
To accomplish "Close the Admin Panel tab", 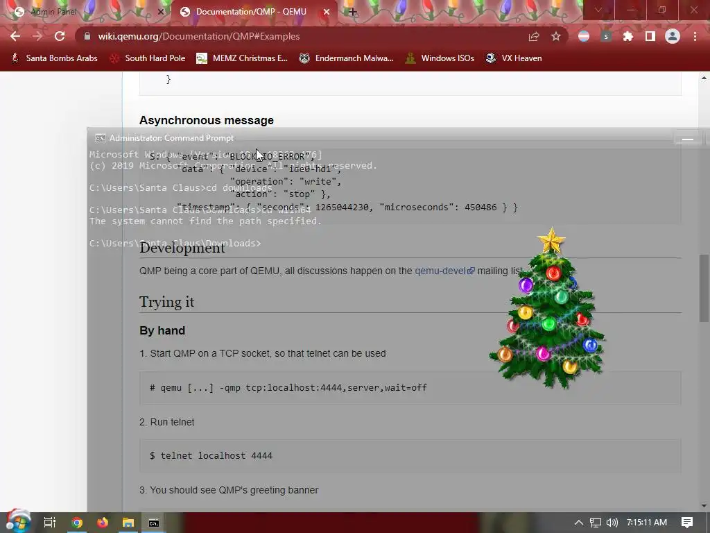I will [160, 12].
